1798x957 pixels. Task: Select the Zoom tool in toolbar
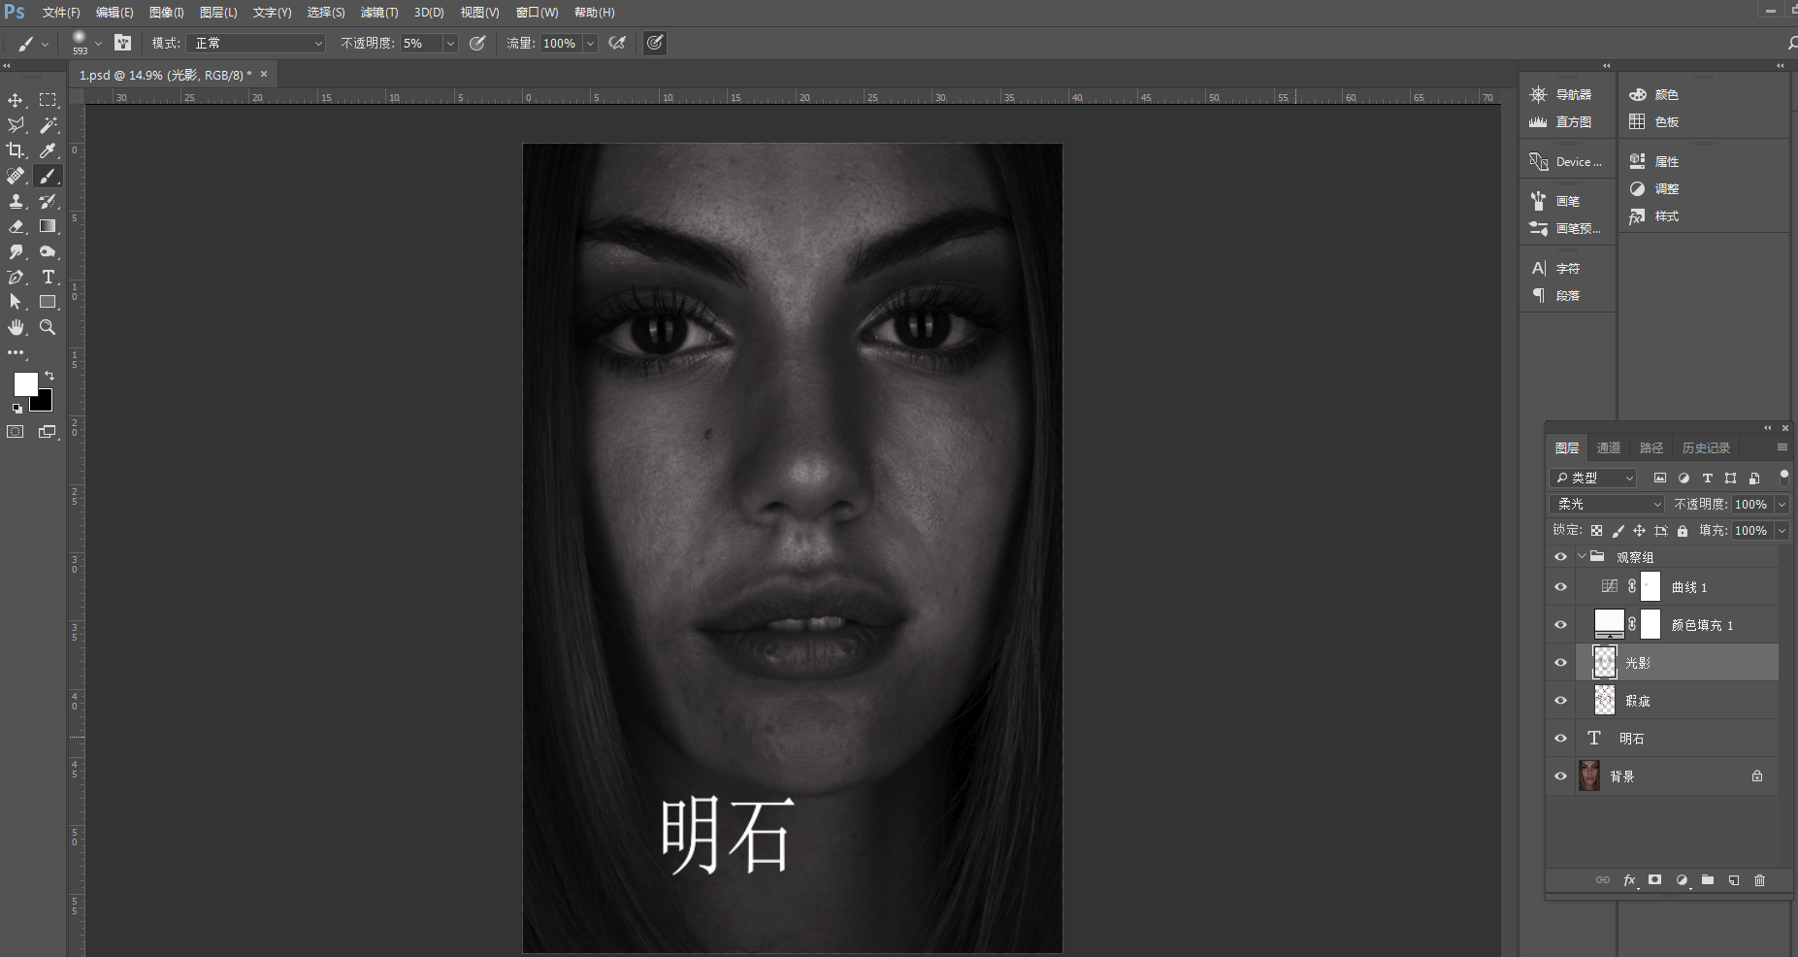(48, 327)
